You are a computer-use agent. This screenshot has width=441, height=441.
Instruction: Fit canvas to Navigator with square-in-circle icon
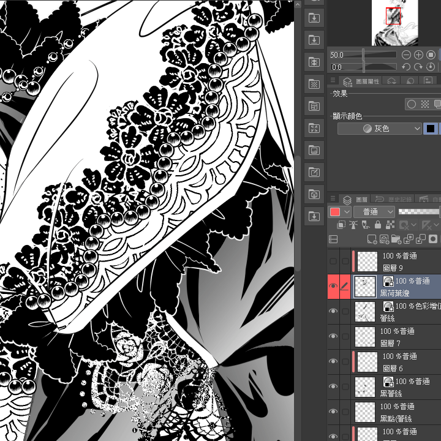coord(431,55)
